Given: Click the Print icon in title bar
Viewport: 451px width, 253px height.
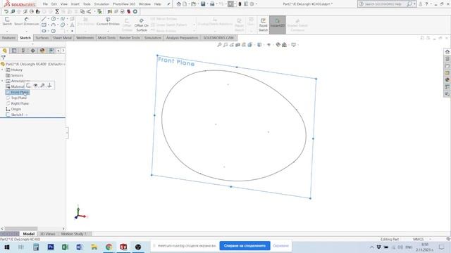Looking at the screenshot, I should [x=212, y=4].
